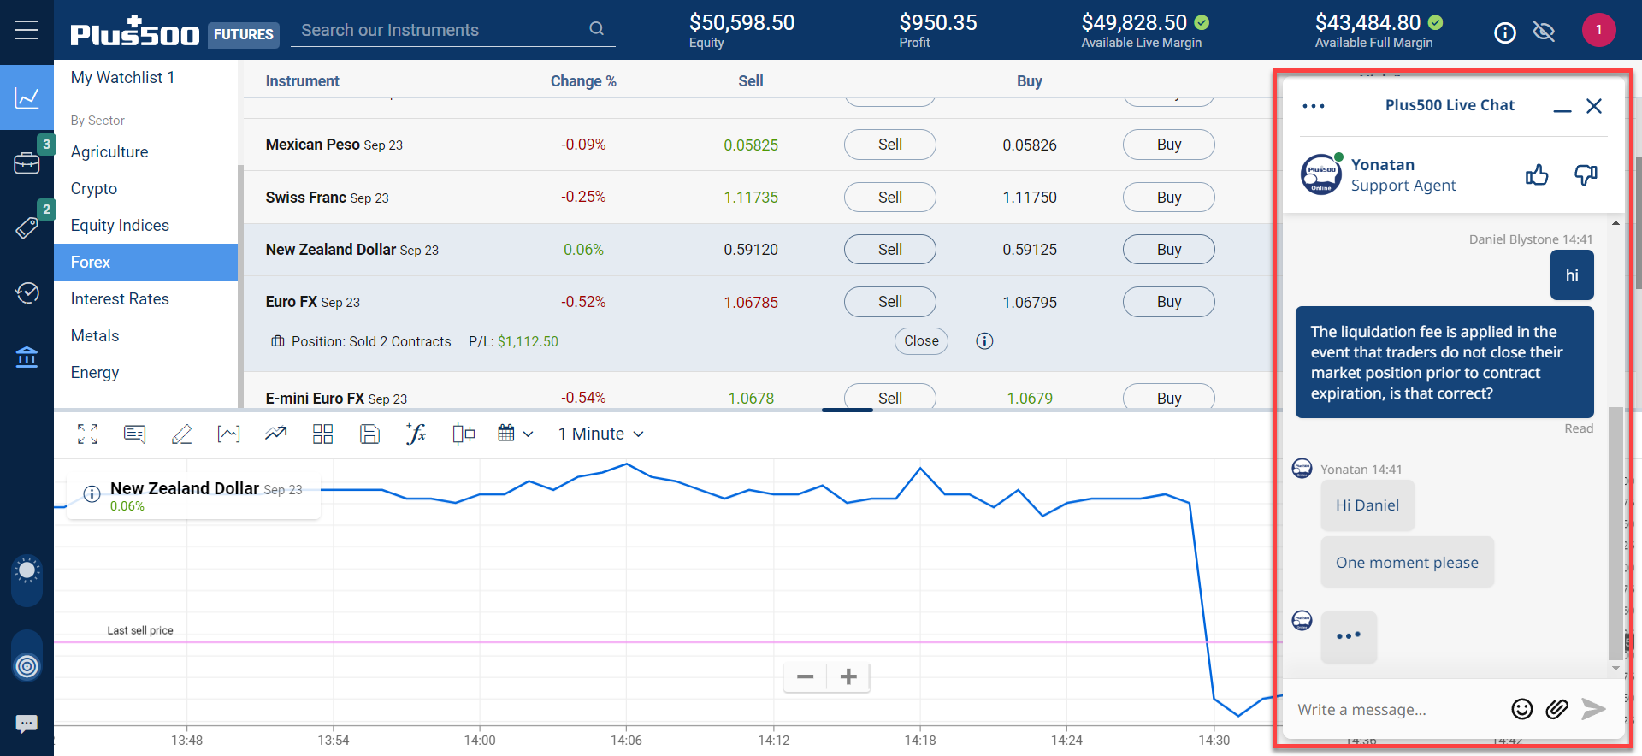Open the calendar date range dropdown

pyautogui.click(x=515, y=434)
